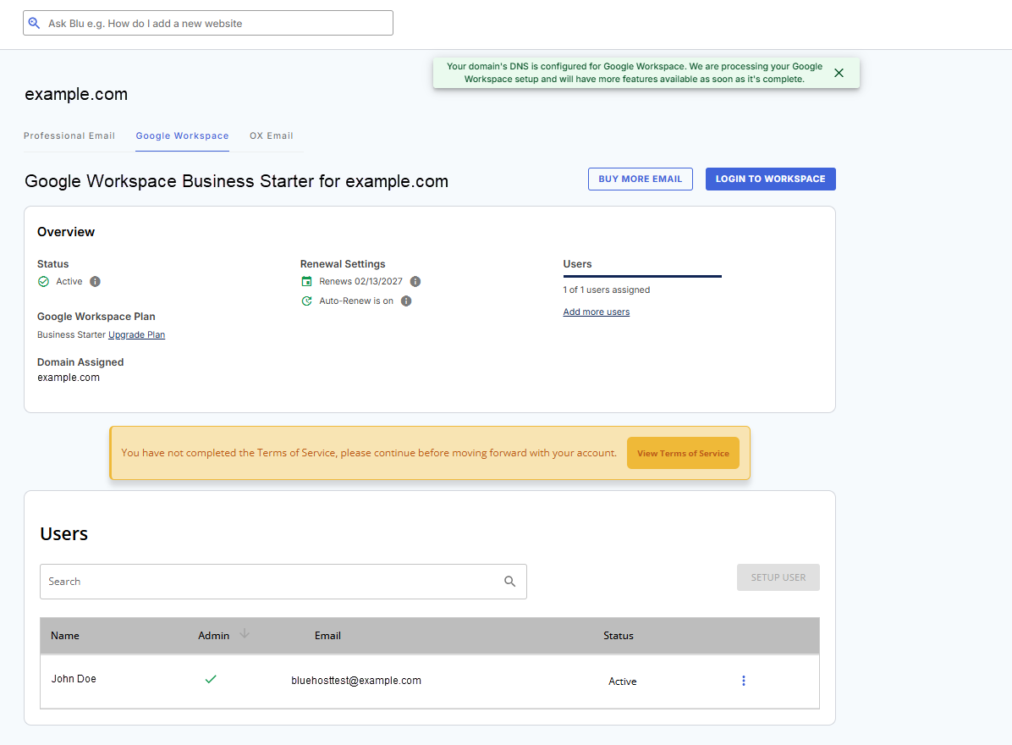Click the Add more users link
Screen dimensions: 1012x745
pyautogui.click(x=597, y=312)
